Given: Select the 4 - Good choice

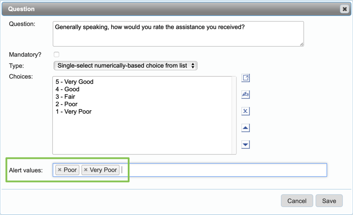Looking at the screenshot, I should pos(68,89).
